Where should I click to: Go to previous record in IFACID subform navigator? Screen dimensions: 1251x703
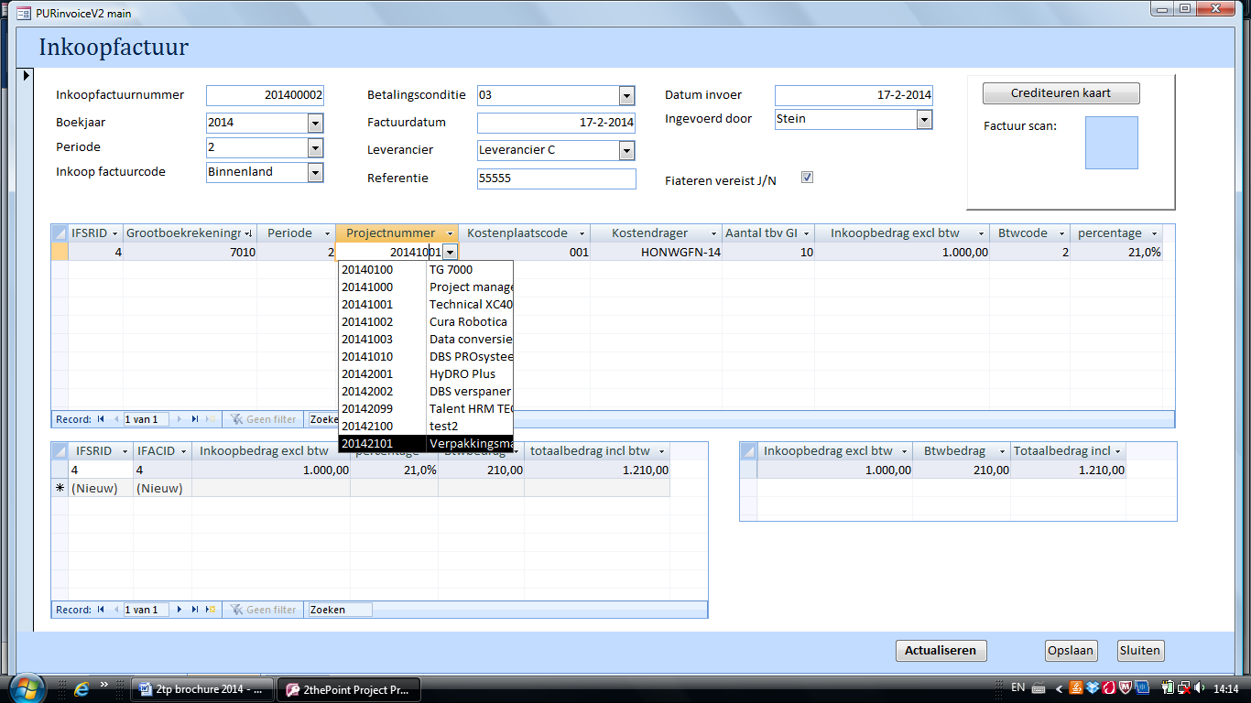(115, 610)
